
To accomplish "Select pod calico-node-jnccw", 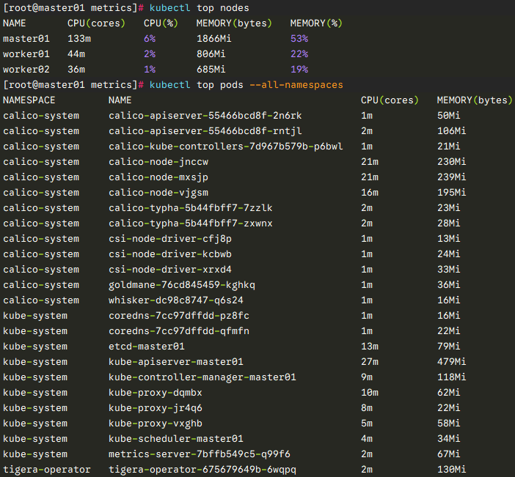I will (x=158, y=162).
